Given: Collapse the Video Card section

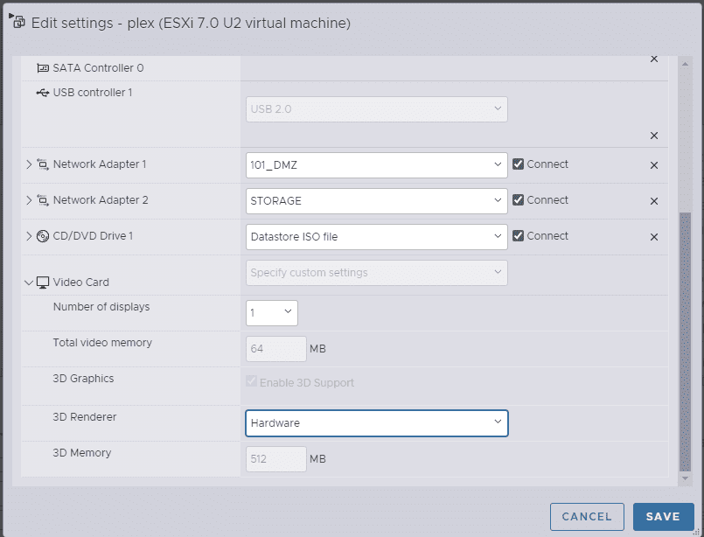Looking at the screenshot, I should click(29, 282).
